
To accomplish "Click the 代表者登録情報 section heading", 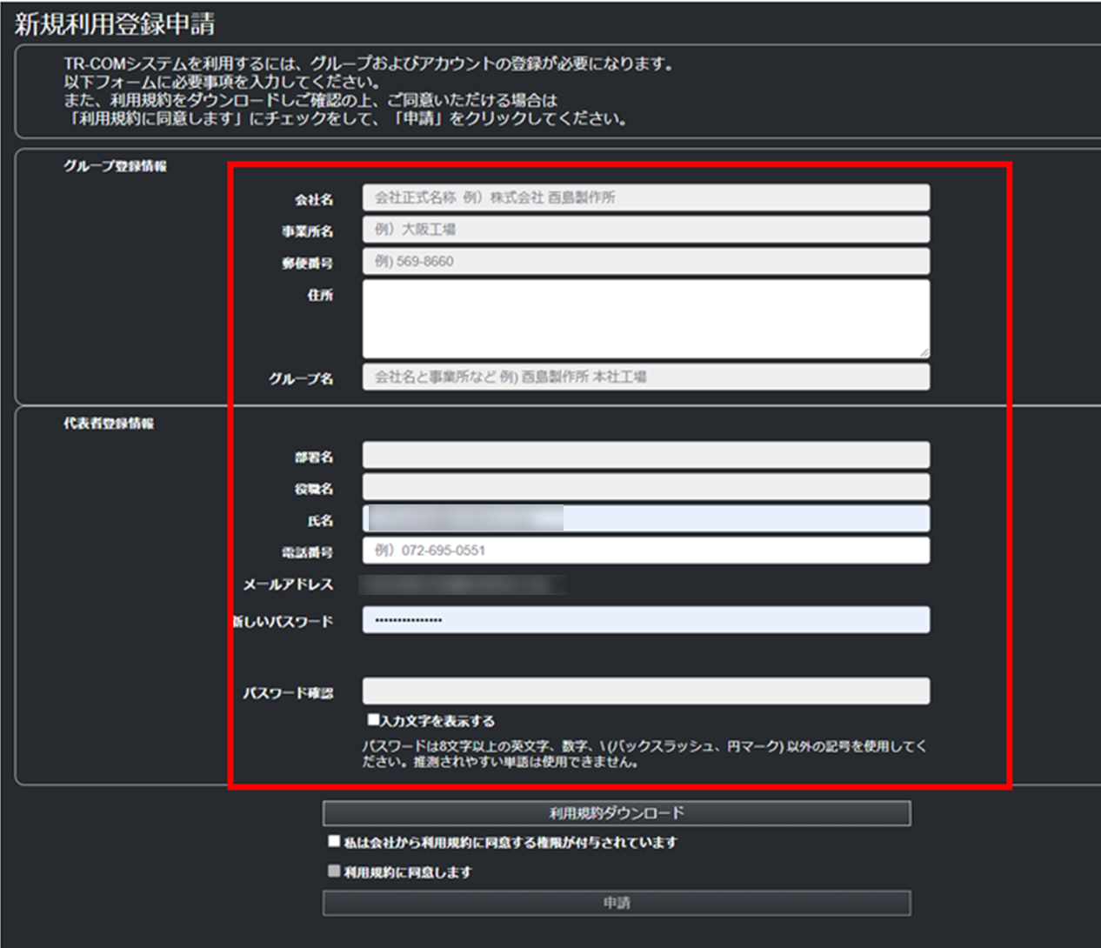I will 109,424.
